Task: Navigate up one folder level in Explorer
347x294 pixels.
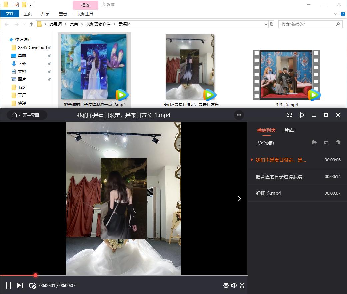Action: point(31,24)
